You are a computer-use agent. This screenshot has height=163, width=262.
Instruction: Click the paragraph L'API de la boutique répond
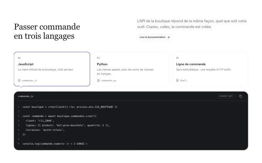[x=192, y=24]
